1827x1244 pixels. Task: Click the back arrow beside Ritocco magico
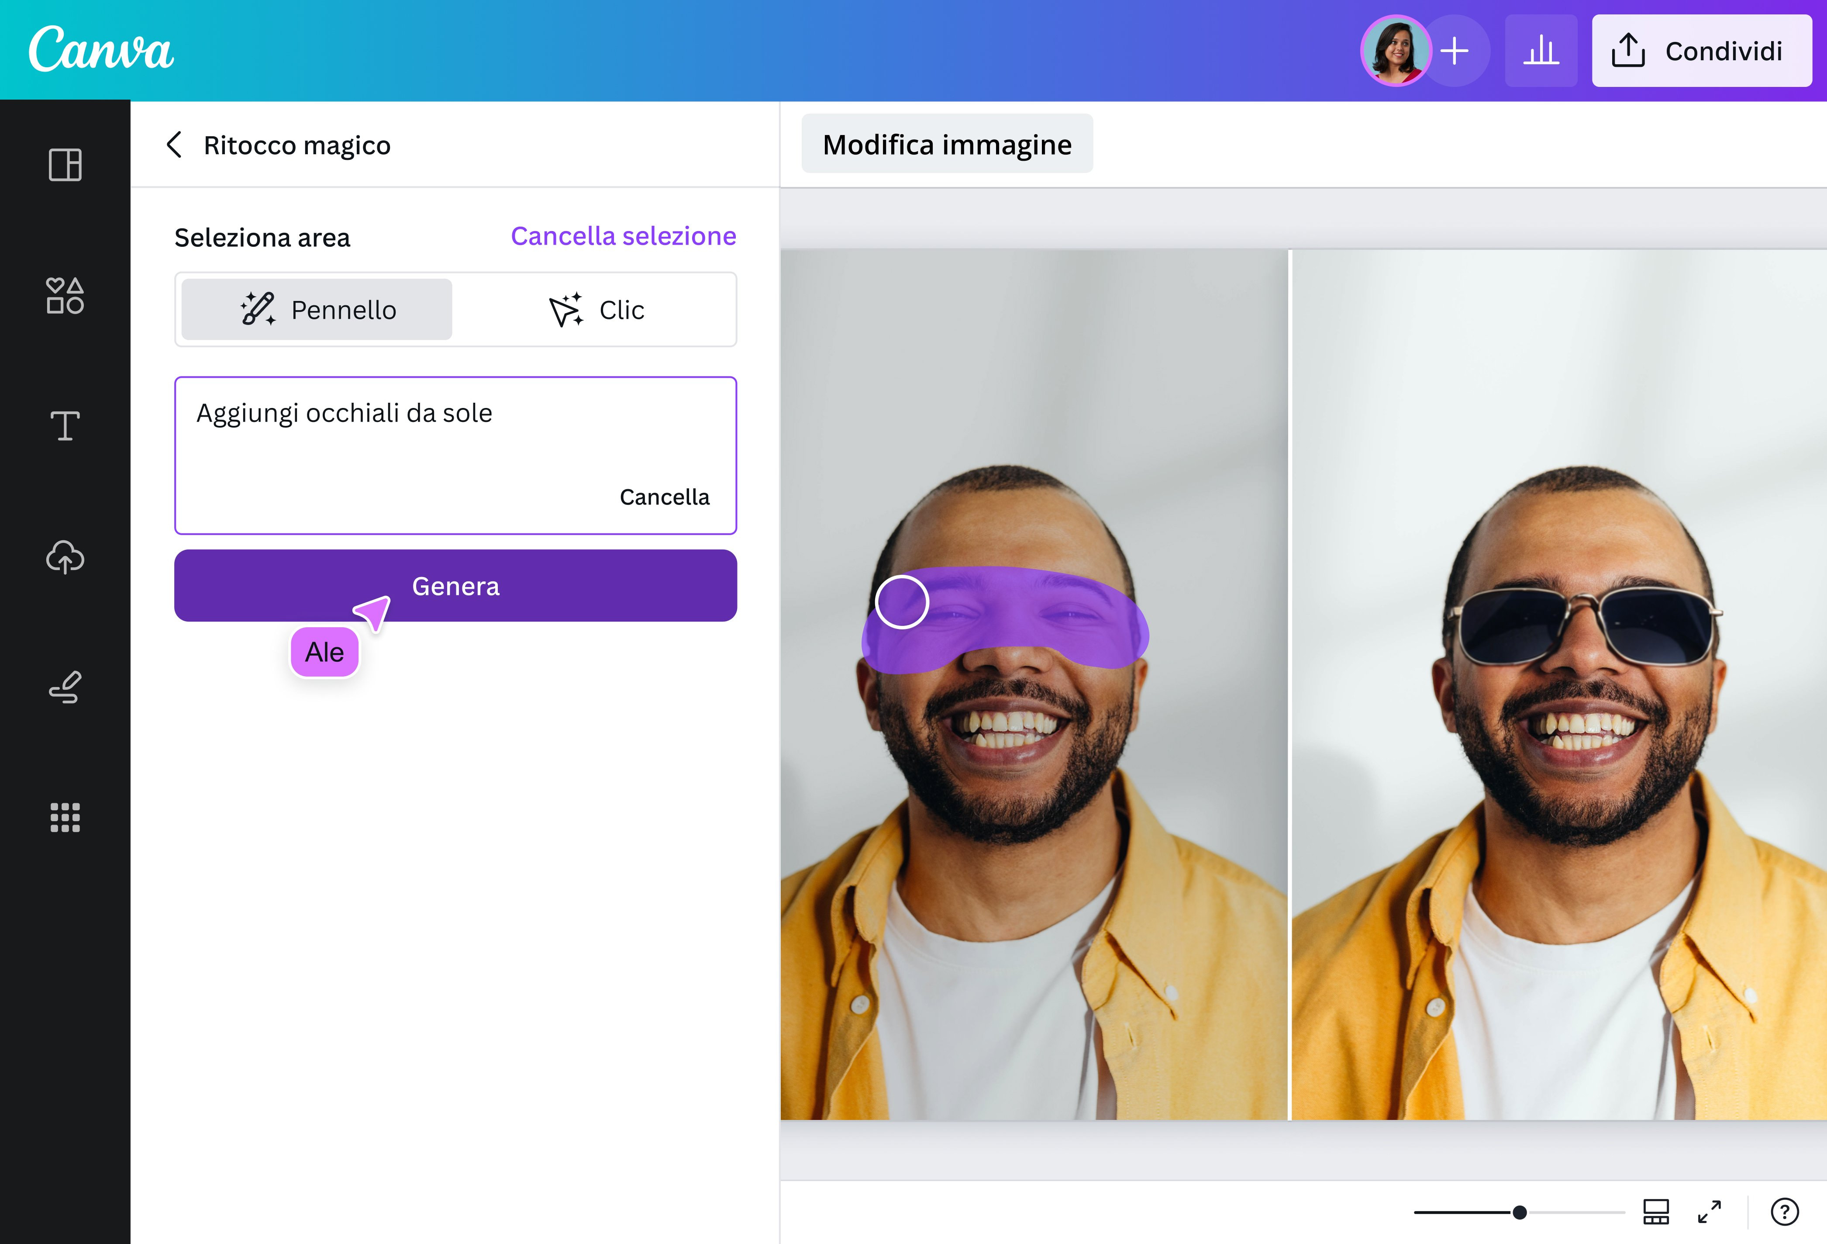(x=175, y=145)
